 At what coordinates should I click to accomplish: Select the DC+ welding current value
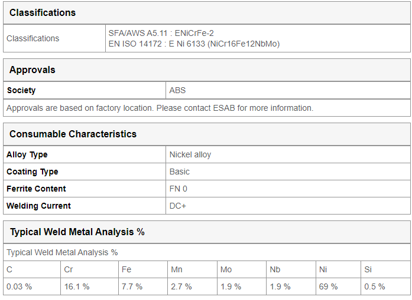[177, 206]
